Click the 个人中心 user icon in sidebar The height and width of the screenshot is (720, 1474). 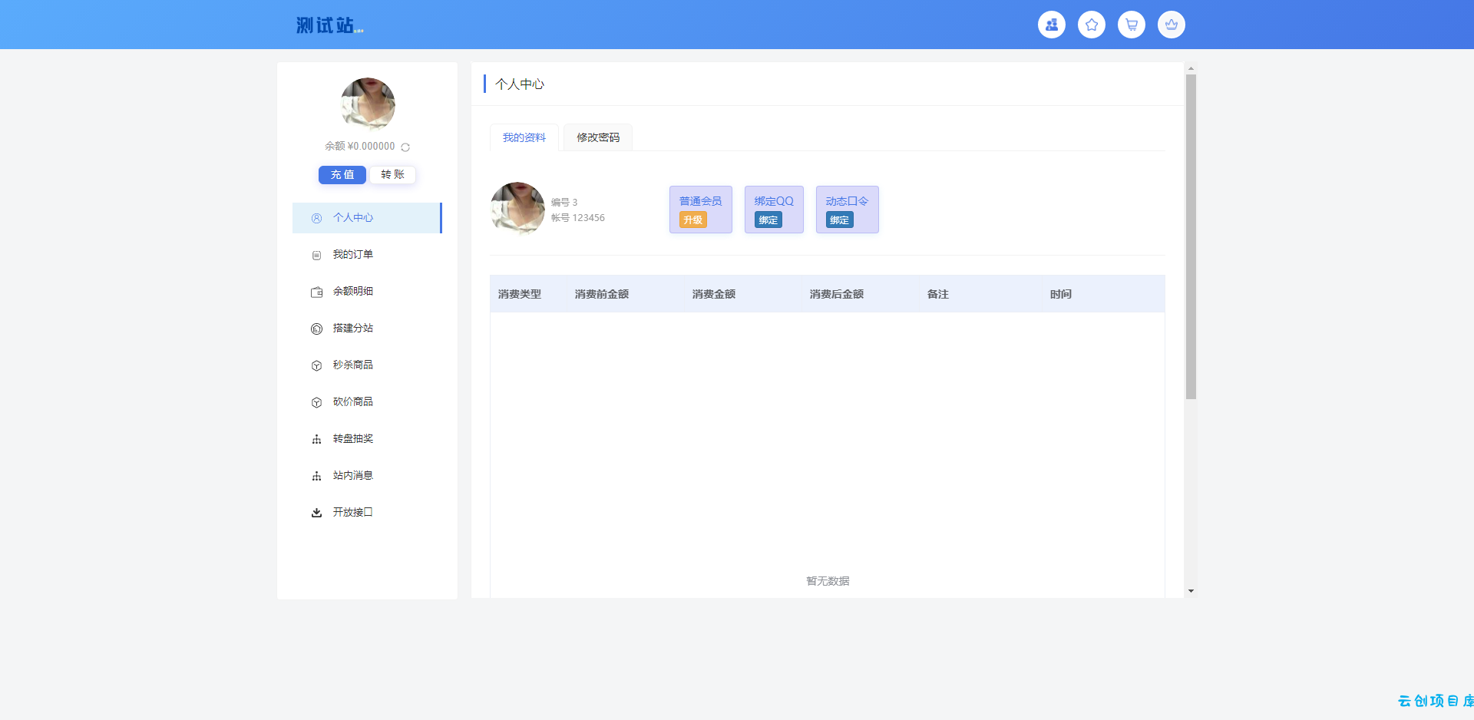[x=316, y=218]
